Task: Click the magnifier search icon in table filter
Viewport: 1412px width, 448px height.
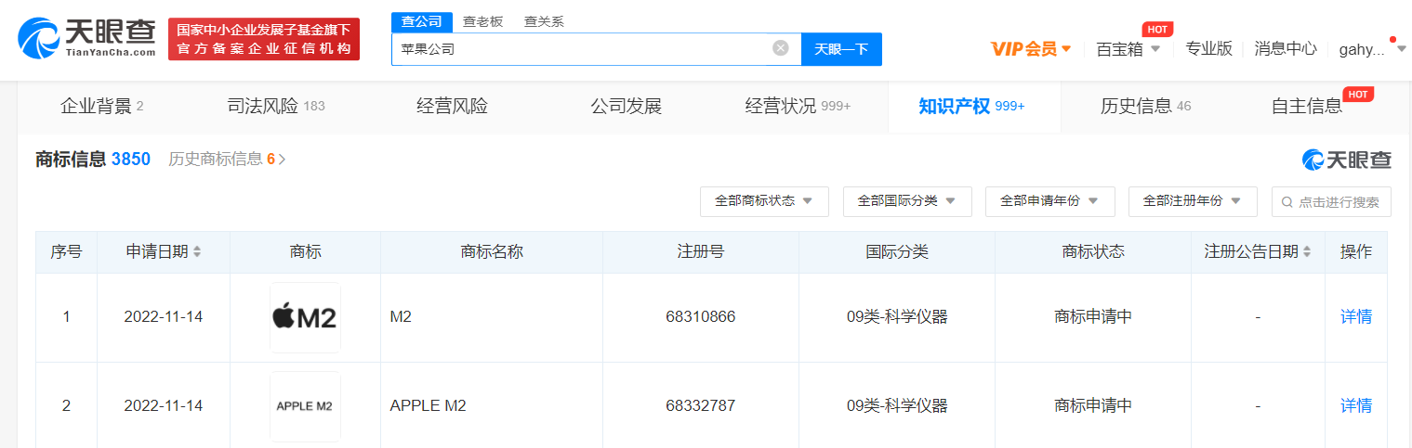Action: tap(1287, 202)
